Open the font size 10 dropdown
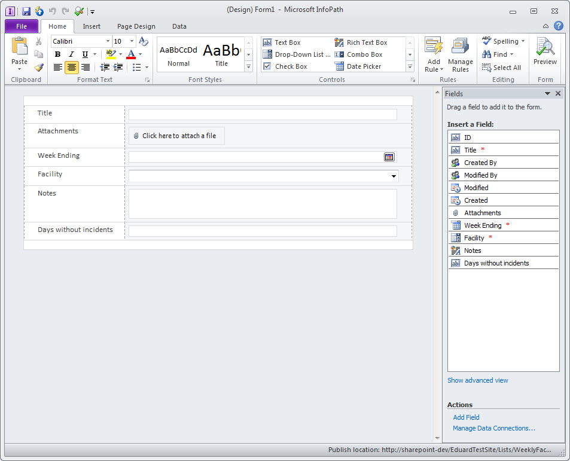 click(132, 41)
